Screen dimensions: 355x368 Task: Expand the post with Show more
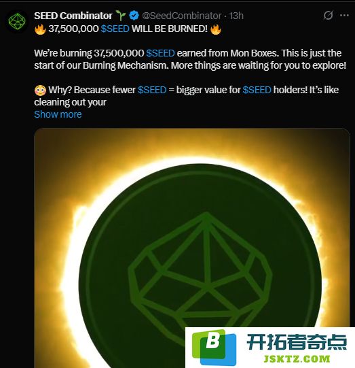tap(58, 114)
